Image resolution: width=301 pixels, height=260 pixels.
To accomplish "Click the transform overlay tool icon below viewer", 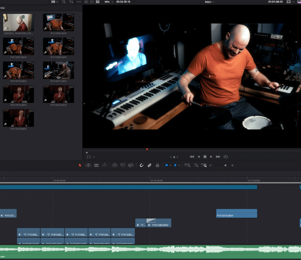I will (x=88, y=157).
